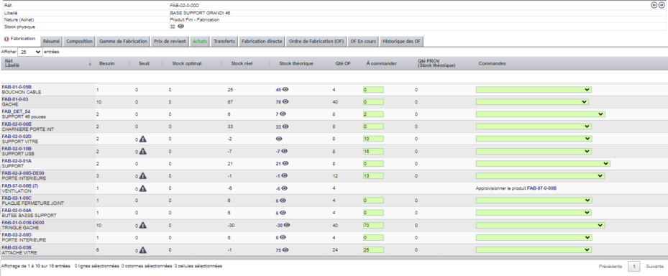Open the Historique des OF tab

[401, 41]
